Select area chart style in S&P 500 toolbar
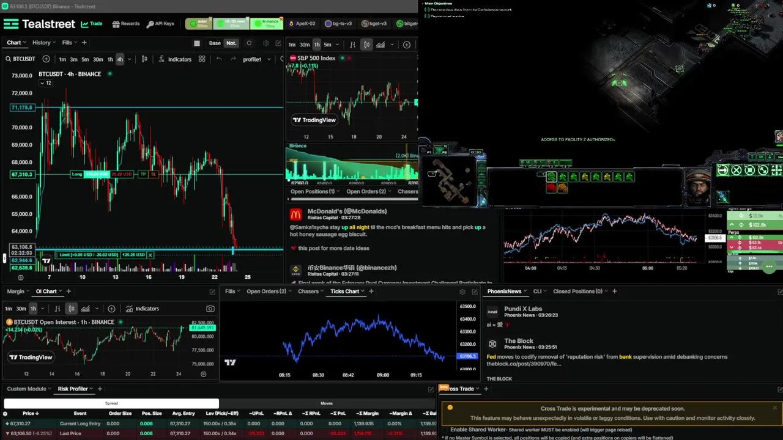Screen dimensions: 783x440 click(380, 45)
